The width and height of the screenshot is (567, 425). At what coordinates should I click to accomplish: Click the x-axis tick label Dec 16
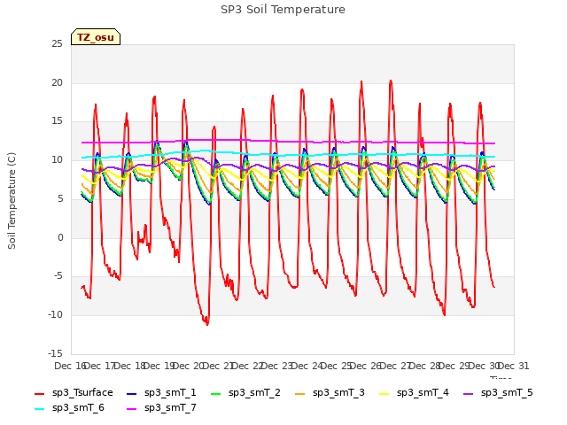70,366
